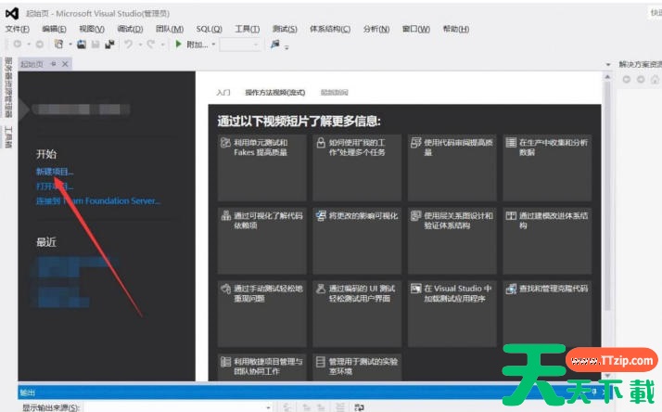Click the Navigate Forward toolbar icon

click(x=39, y=44)
